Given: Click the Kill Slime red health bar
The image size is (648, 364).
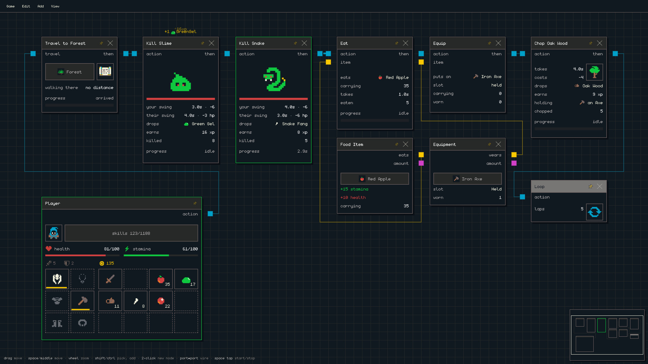Looking at the screenshot, I should (181, 99).
